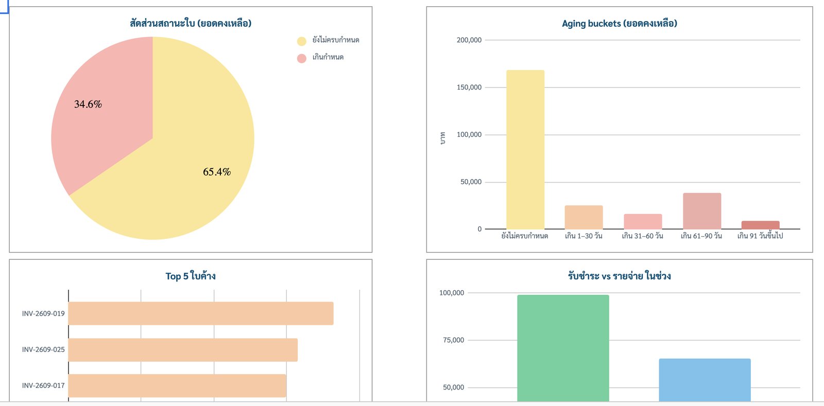Click the เกิน 61–90 วัน bar

coord(702,211)
